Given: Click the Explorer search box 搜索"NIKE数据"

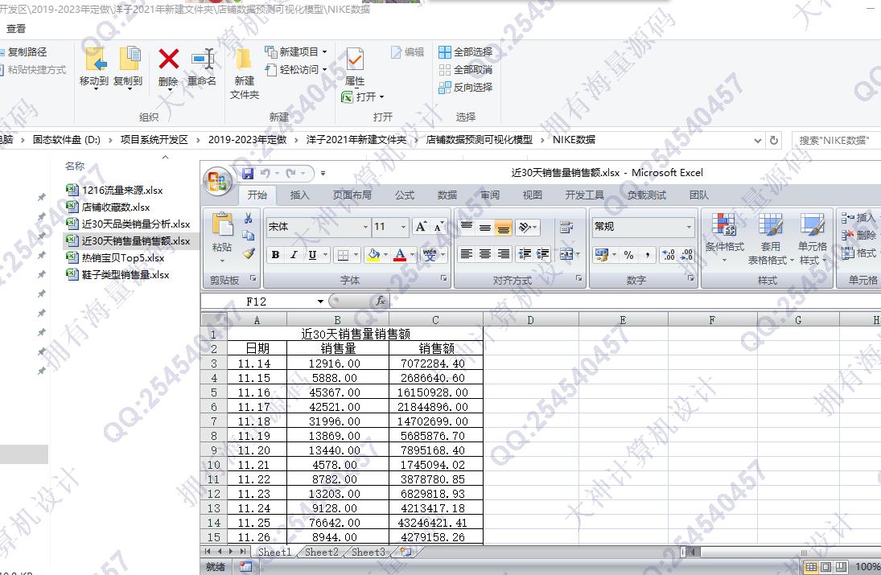Looking at the screenshot, I should coord(835,140).
